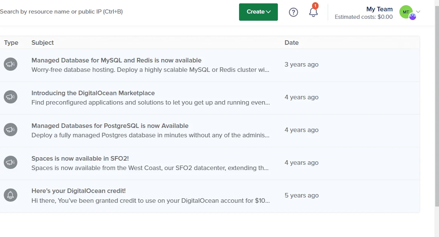Click megaphone icon beside PostgreSQL announcement
This screenshot has height=237, width=439.
[x=11, y=129]
